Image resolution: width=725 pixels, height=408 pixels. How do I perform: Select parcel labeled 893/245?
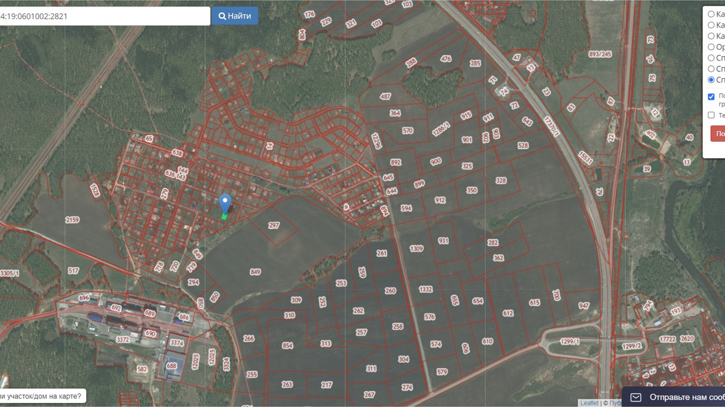600,54
